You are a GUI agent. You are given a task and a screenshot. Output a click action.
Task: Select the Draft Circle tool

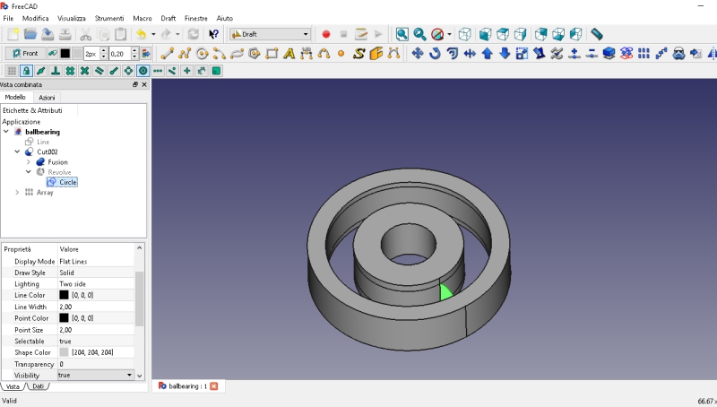tap(202, 54)
